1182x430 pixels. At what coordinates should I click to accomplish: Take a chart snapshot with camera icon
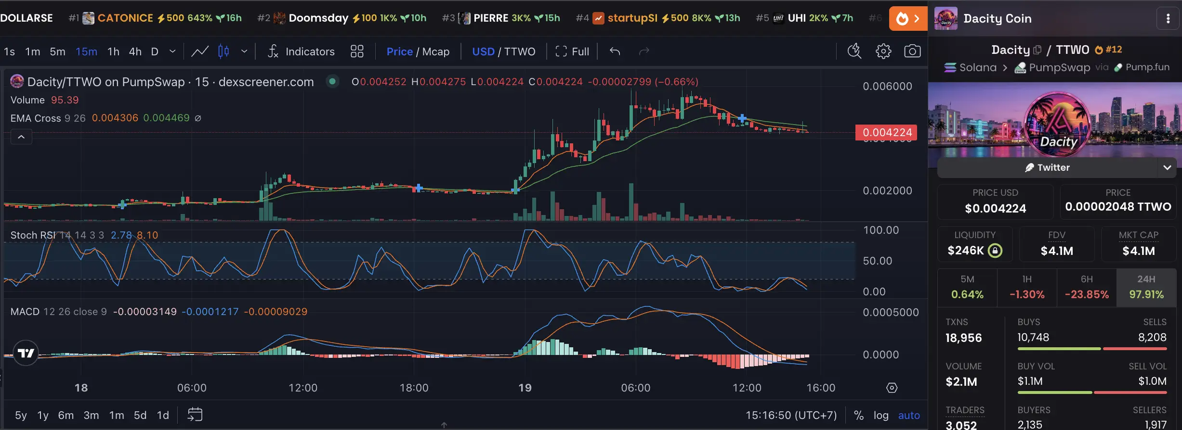tap(912, 51)
